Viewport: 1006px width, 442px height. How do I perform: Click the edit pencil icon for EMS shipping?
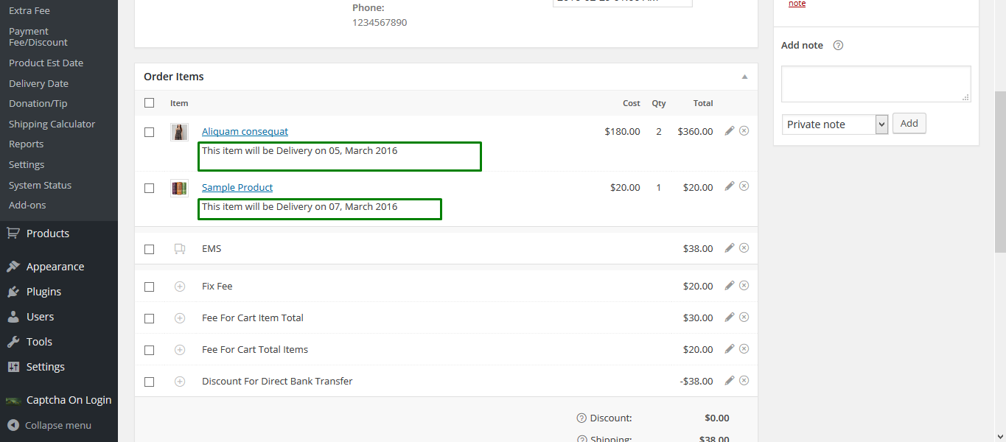(x=730, y=248)
